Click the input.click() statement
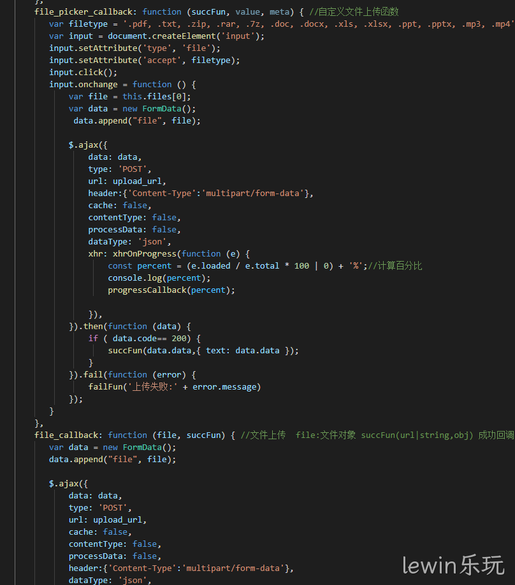This screenshot has height=585, width=515. click(83, 73)
